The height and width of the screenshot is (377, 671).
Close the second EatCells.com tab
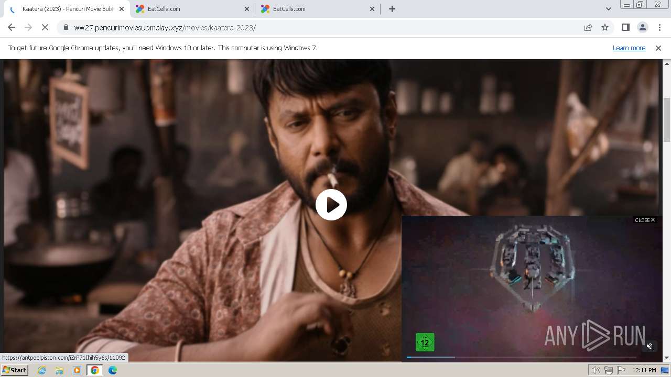pos(247,9)
